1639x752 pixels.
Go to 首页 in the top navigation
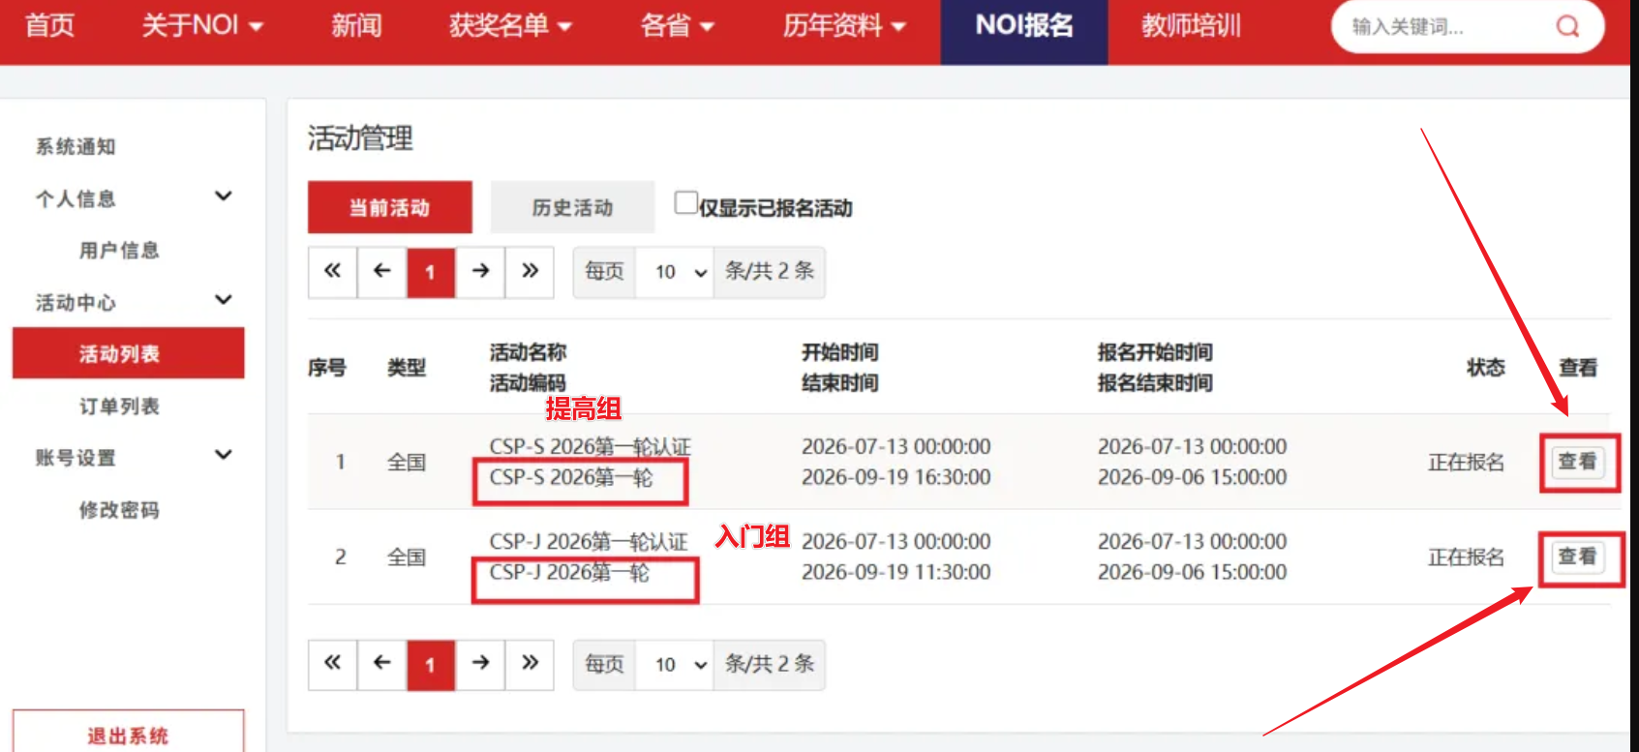49,25
